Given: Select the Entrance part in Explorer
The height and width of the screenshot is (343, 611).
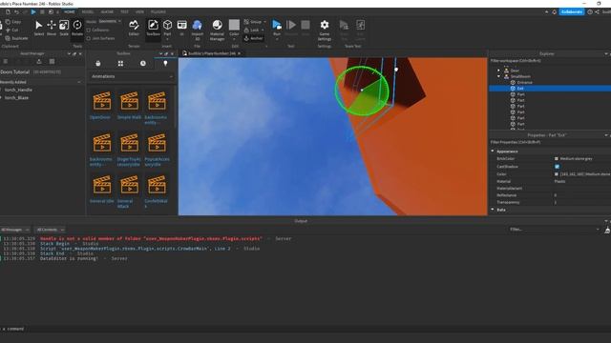Looking at the screenshot, I should (x=524, y=83).
